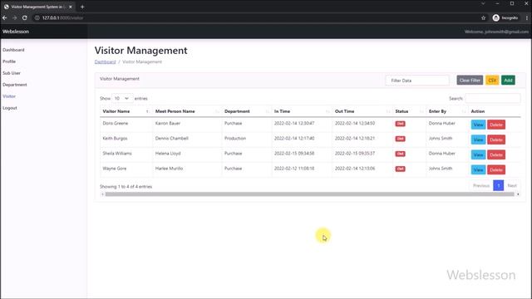The image size is (532, 299).
Task: Click the Dashboard breadcrumb link
Action: 106,61
